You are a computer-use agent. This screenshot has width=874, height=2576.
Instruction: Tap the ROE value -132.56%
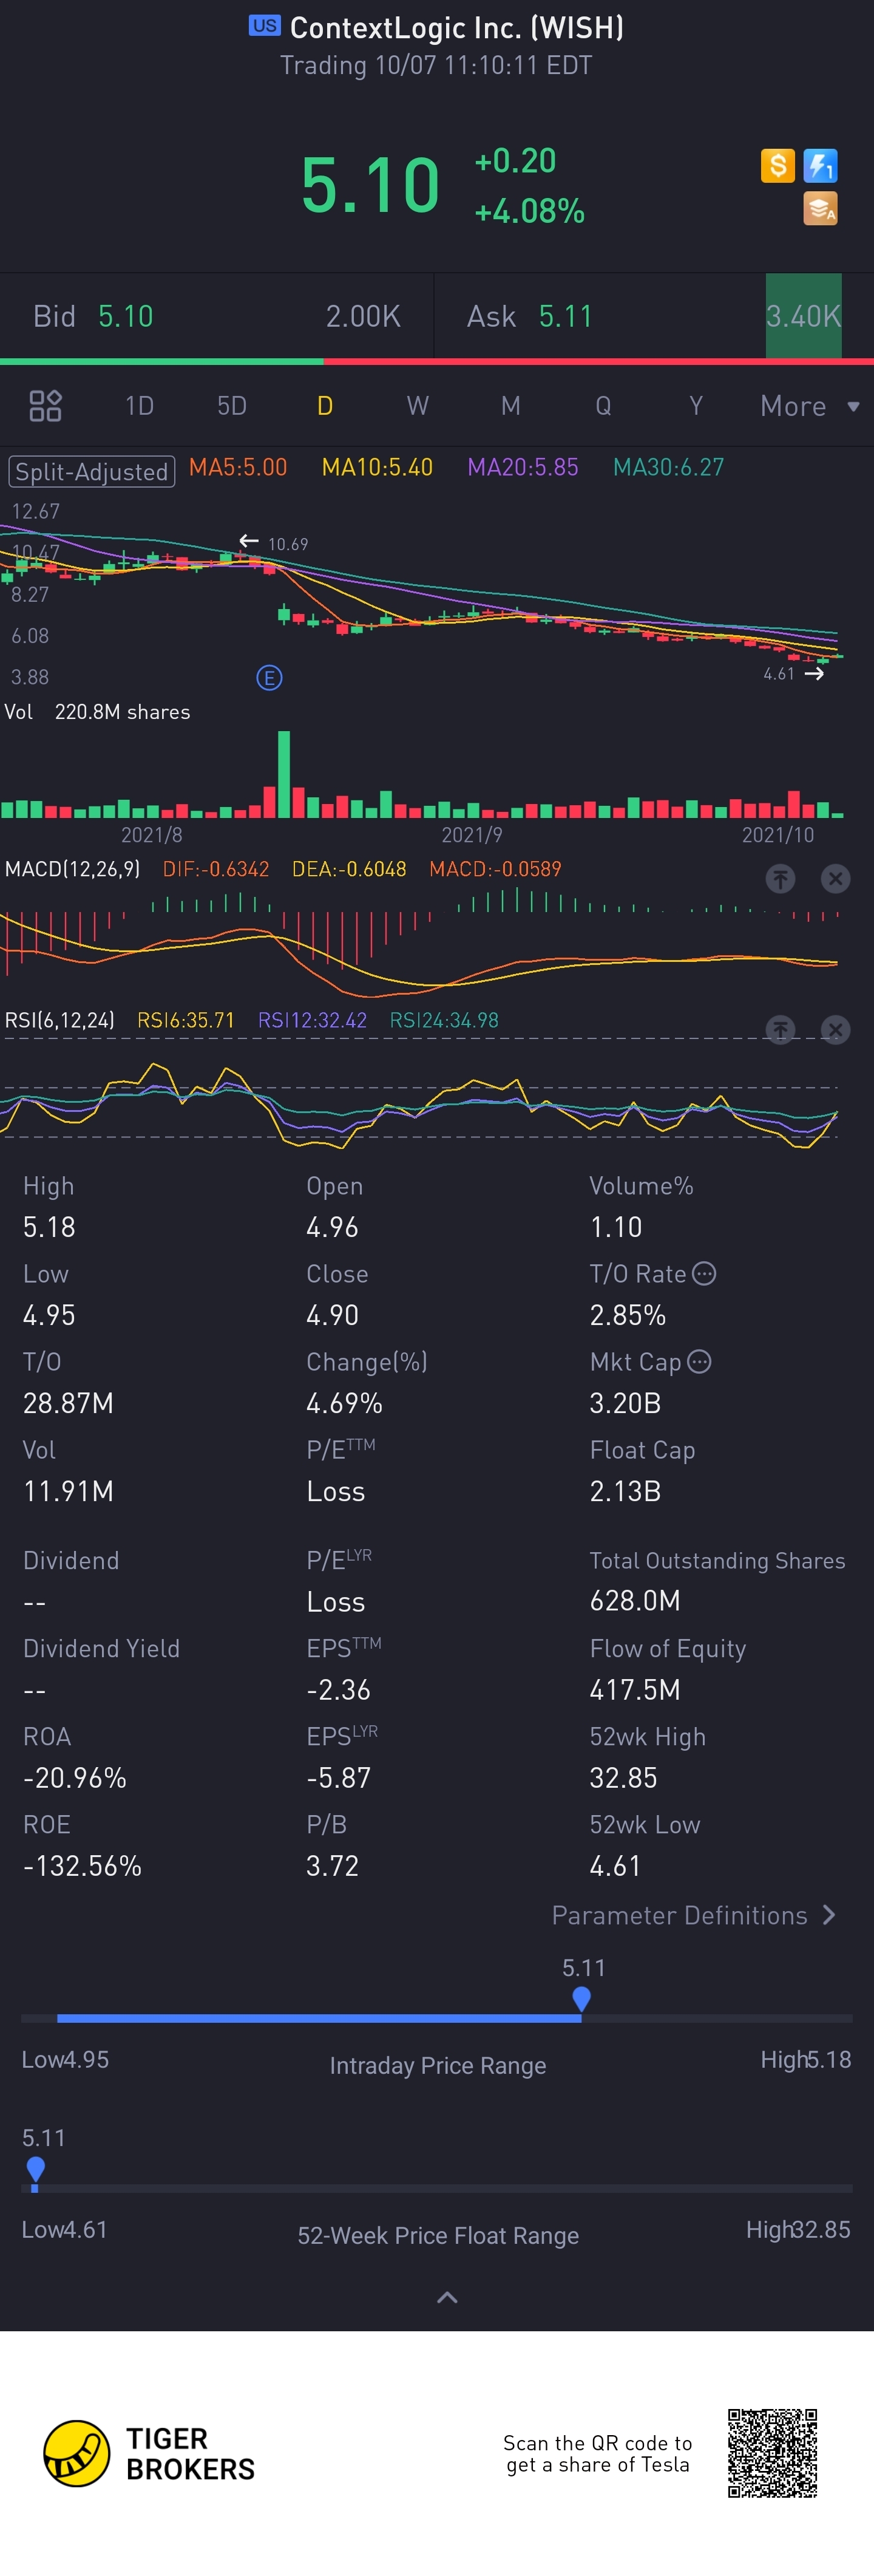(82, 1865)
